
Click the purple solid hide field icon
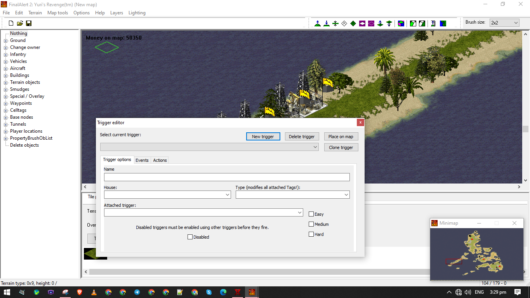point(362,23)
